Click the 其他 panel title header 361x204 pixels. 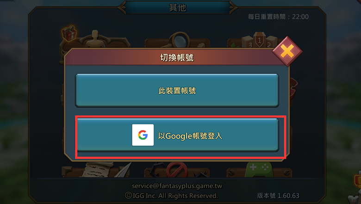point(178,7)
